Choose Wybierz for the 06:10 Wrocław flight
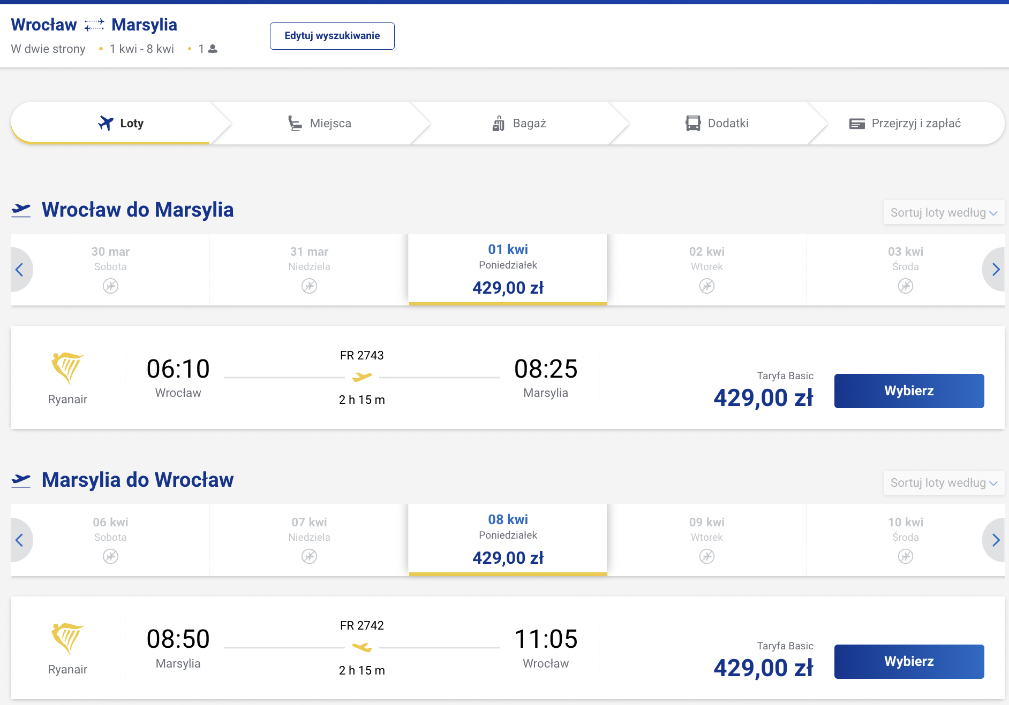This screenshot has height=705, width=1009. tap(909, 391)
